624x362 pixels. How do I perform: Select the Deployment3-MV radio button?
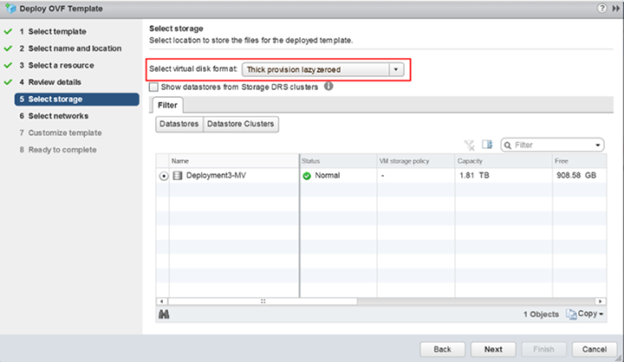pos(164,176)
